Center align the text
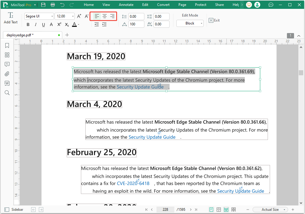305x214 pixels. click(x=105, y=16)
